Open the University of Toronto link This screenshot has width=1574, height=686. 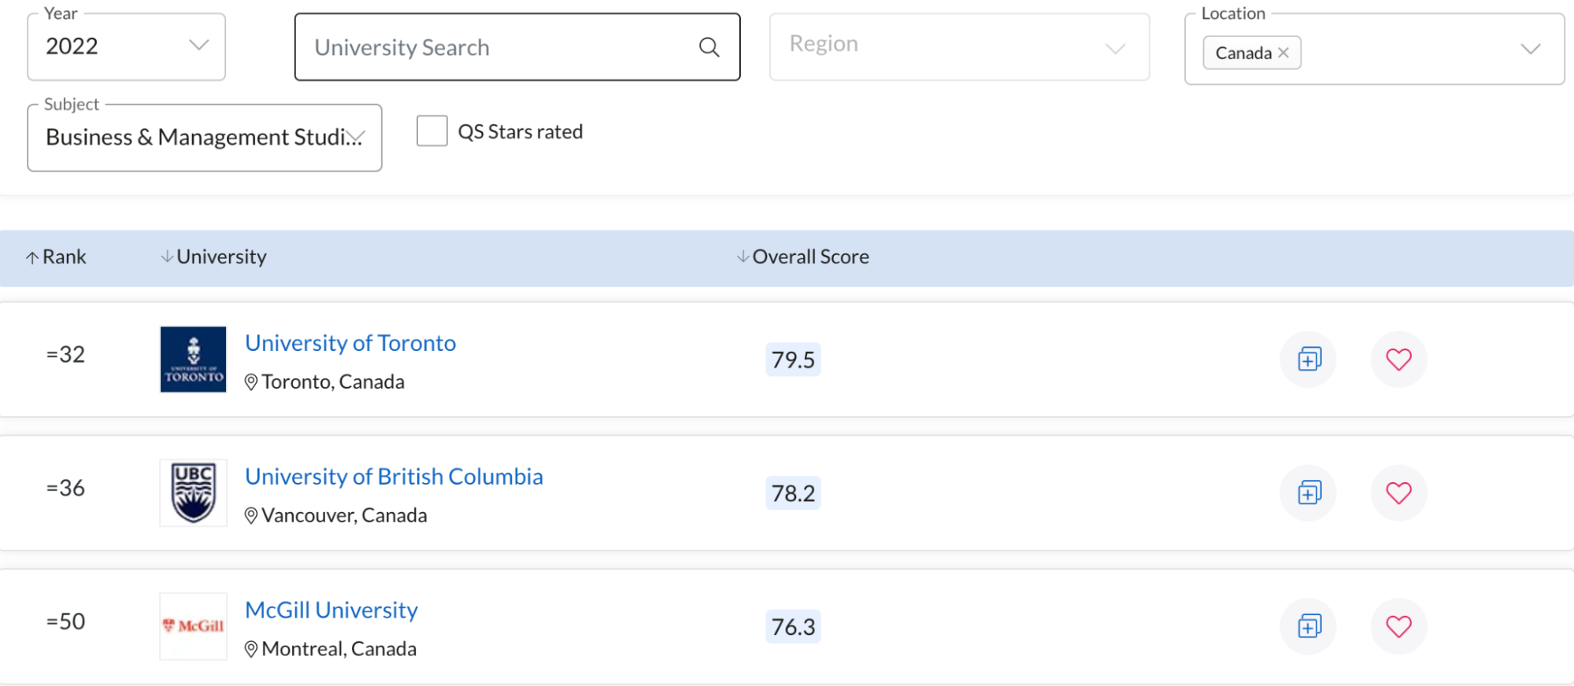350,343
